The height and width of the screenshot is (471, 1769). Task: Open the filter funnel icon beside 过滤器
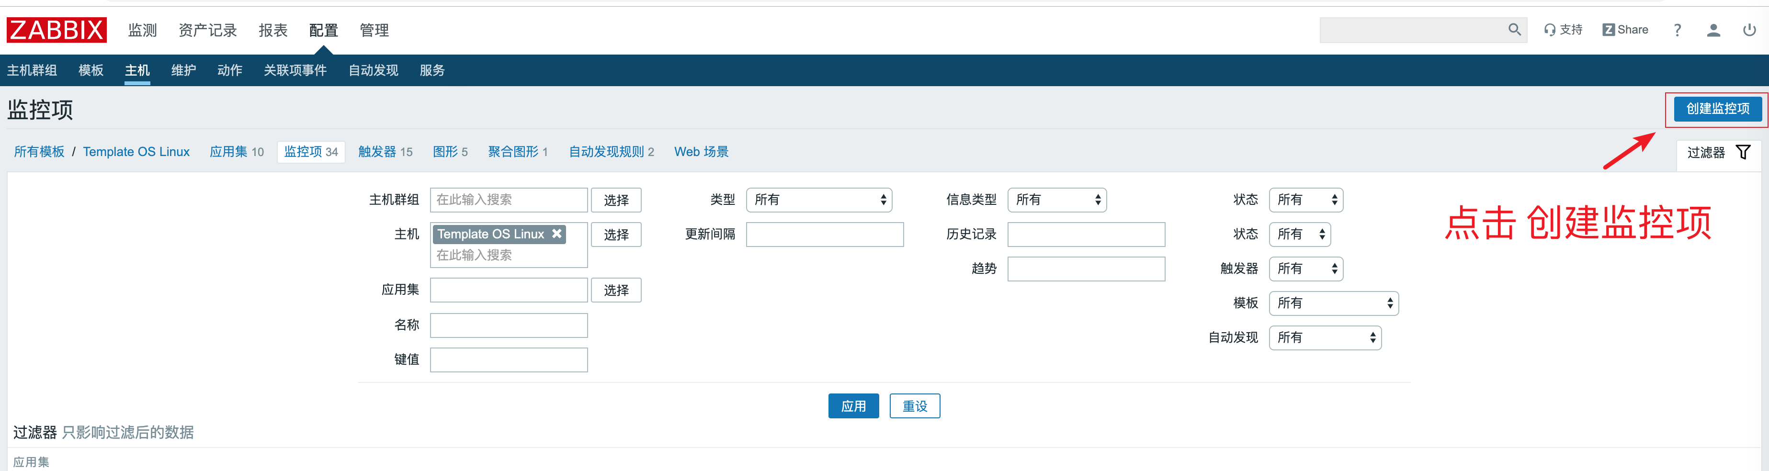pos(1744,152)
